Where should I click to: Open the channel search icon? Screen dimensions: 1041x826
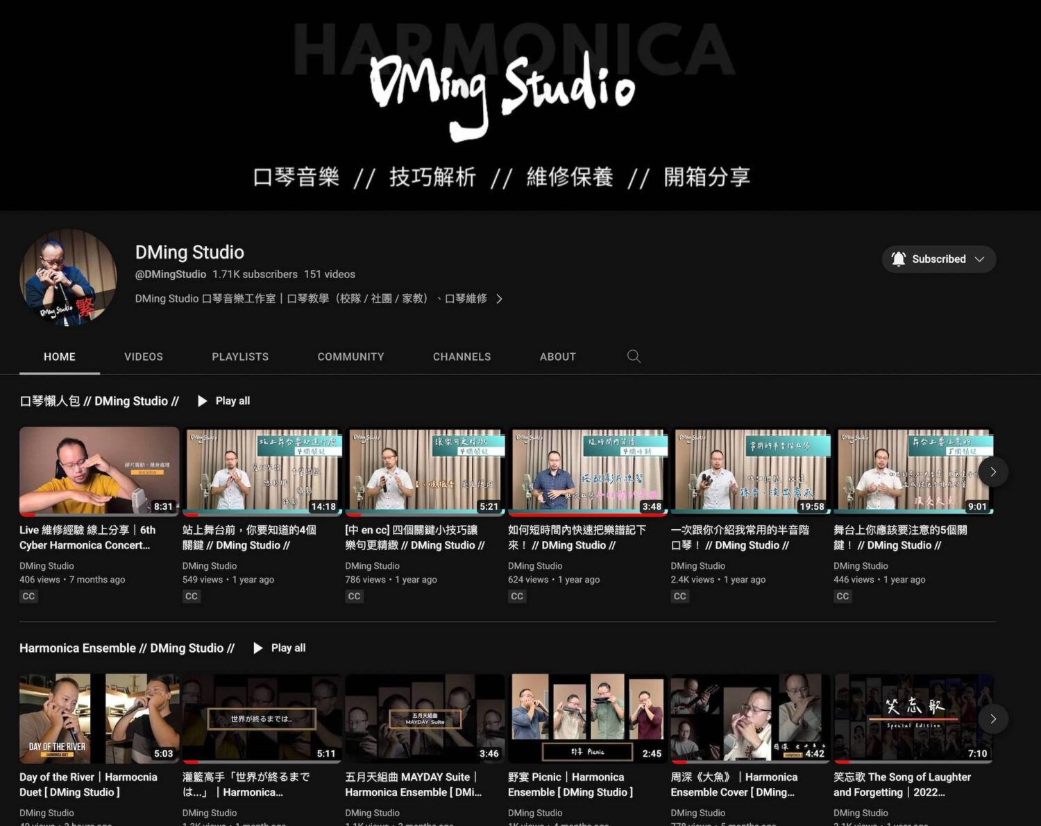[x=634, y=356]
